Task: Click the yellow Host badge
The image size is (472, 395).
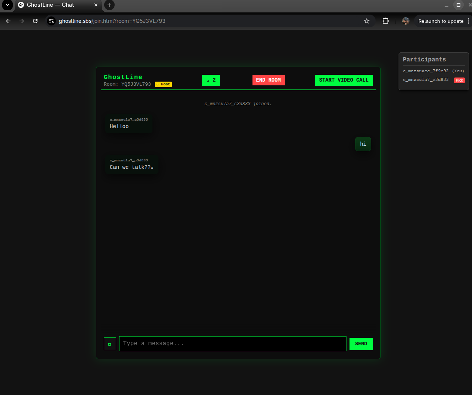Action: (x=163, y=84)
